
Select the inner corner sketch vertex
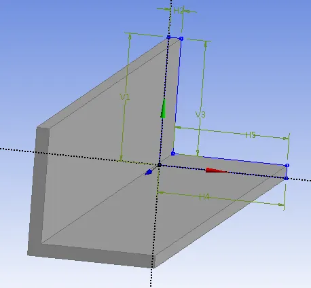(173, 154)
